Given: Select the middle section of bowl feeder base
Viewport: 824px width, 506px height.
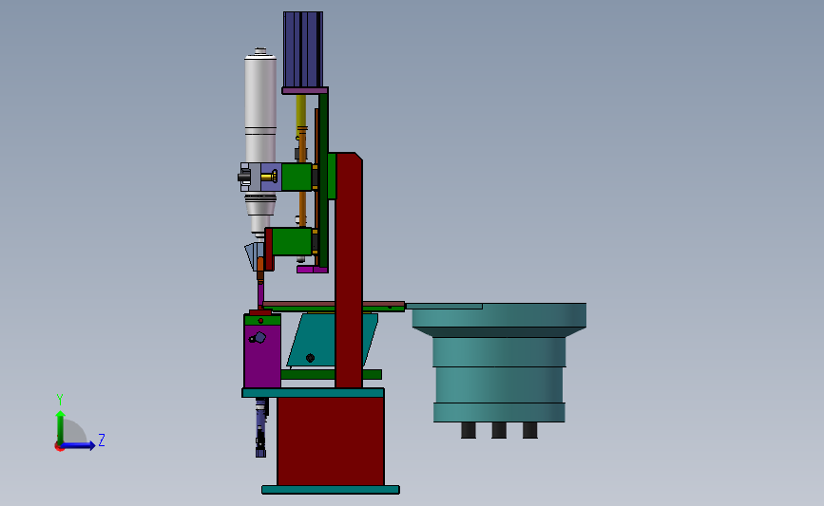Looking at the screenshot, I should tap(499, 384).
